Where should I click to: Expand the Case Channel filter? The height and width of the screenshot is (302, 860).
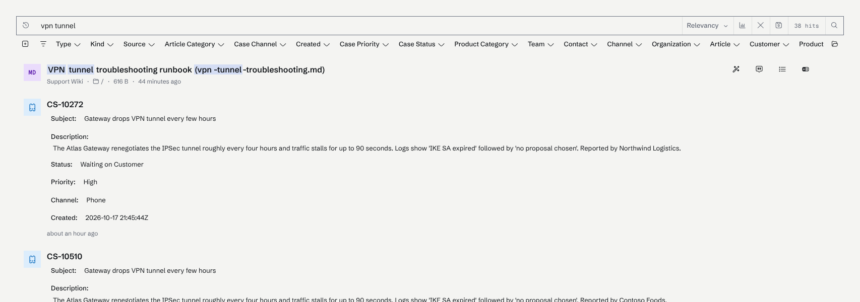pyautogui.click(x=260, y=44)
